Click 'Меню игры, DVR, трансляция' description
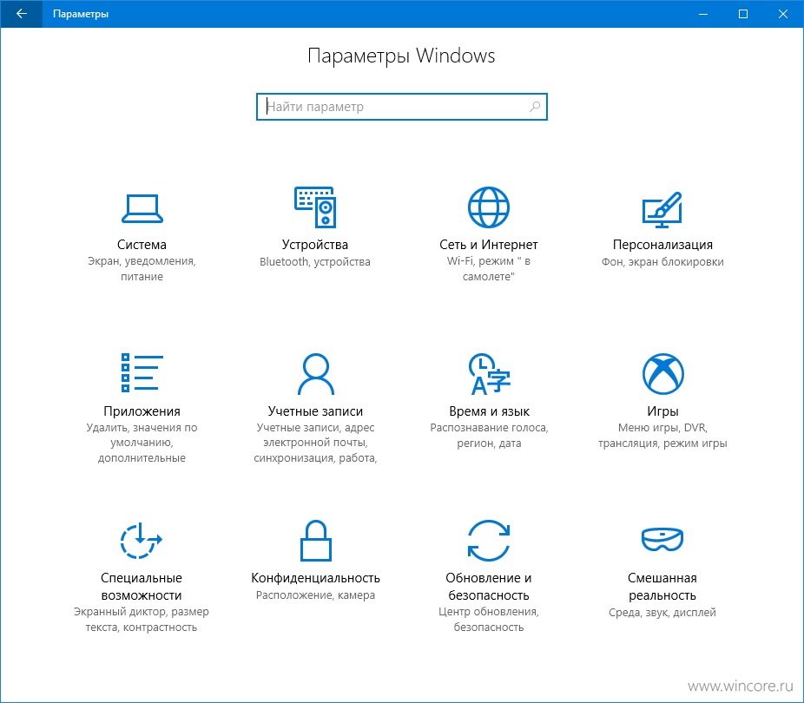The height and width of the screenshot is (703, 804). [662, 435]
